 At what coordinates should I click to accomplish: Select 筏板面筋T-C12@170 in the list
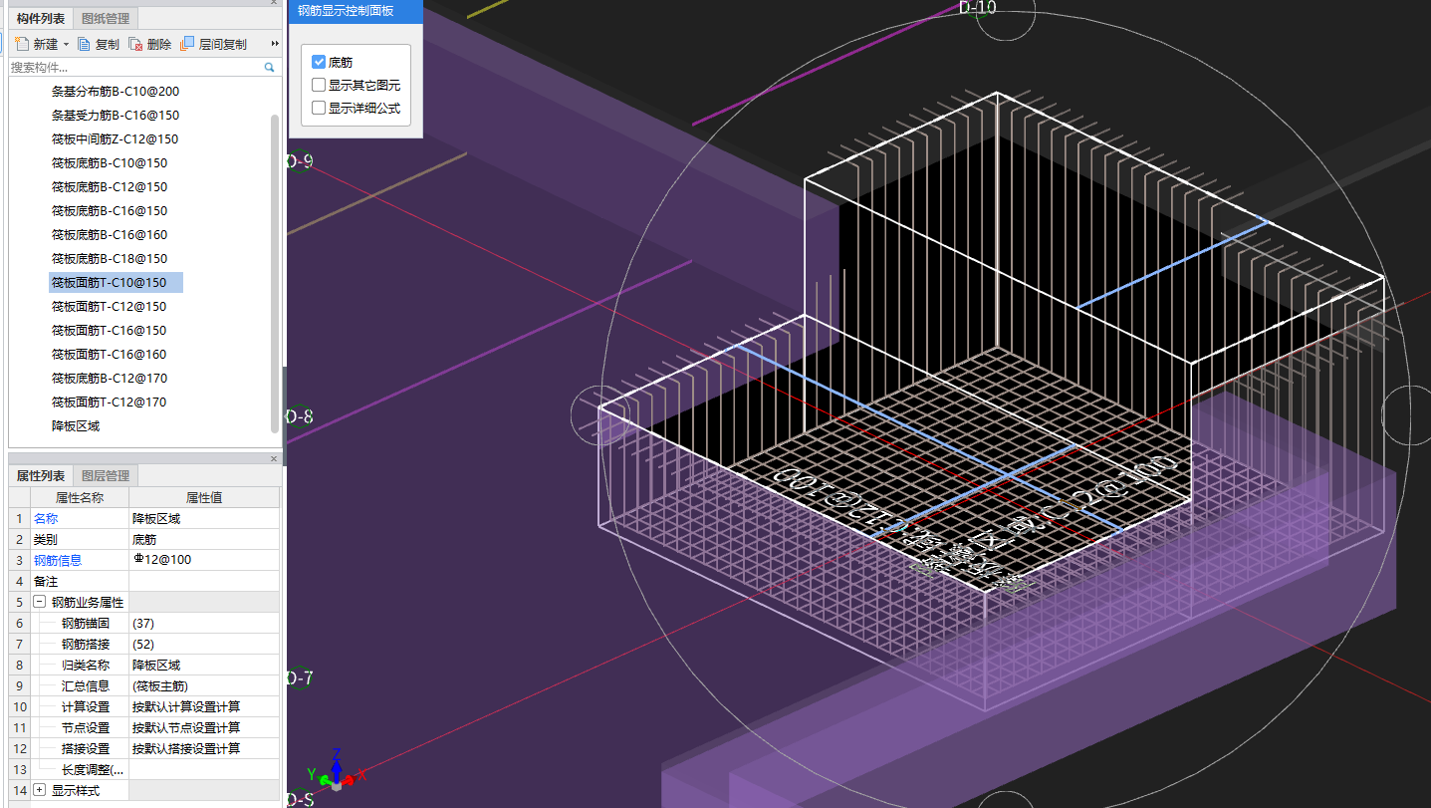coord(110,402)
